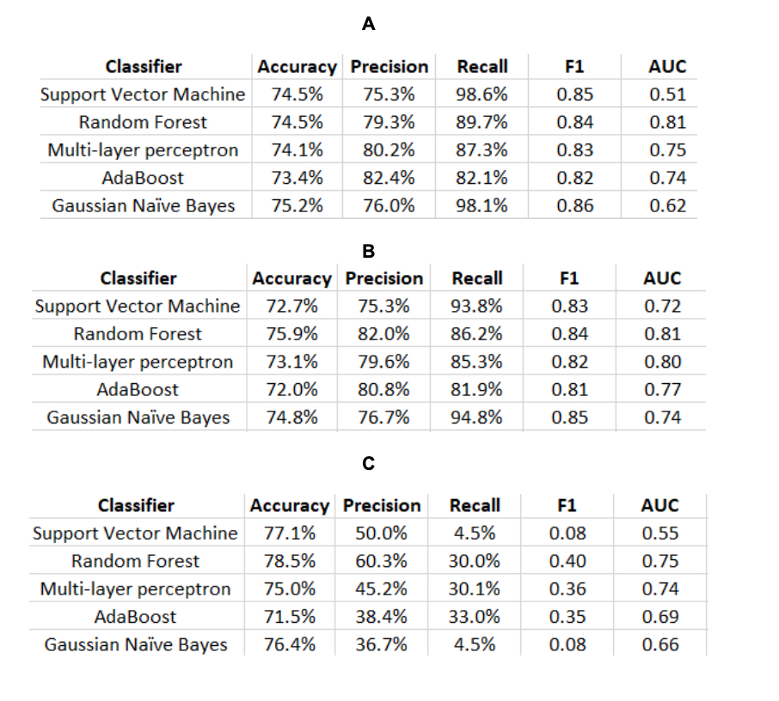The width and height of the screenshot is (779, 701).
Task: Click the table A title label
Action: 369,25
